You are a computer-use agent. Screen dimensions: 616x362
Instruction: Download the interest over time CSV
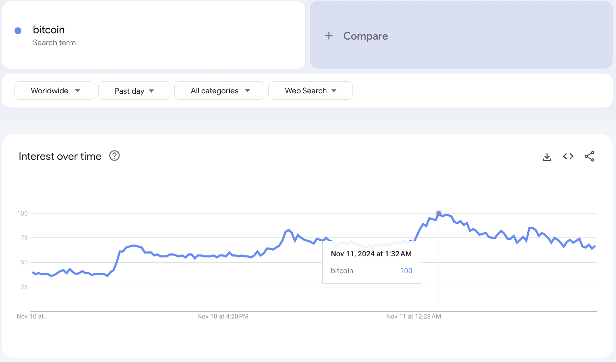click(547, 157)
